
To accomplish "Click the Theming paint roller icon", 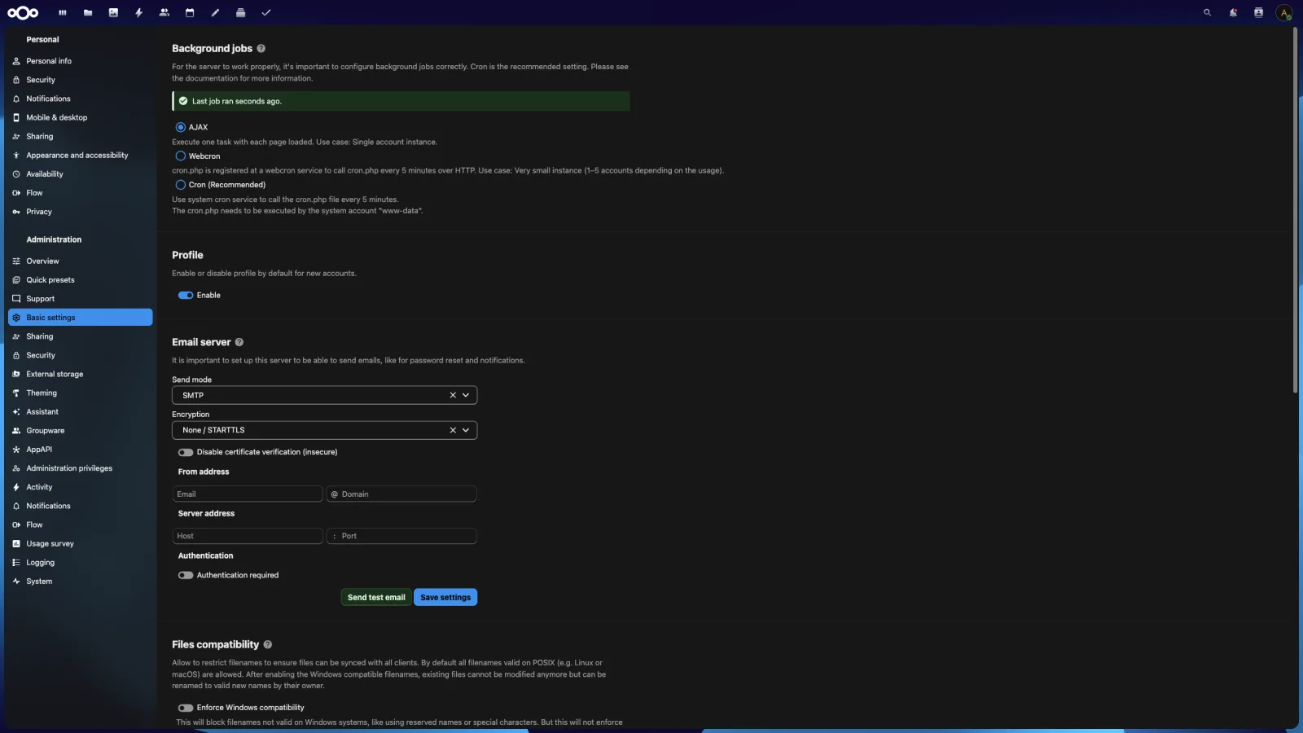I will tap(16, 393).
